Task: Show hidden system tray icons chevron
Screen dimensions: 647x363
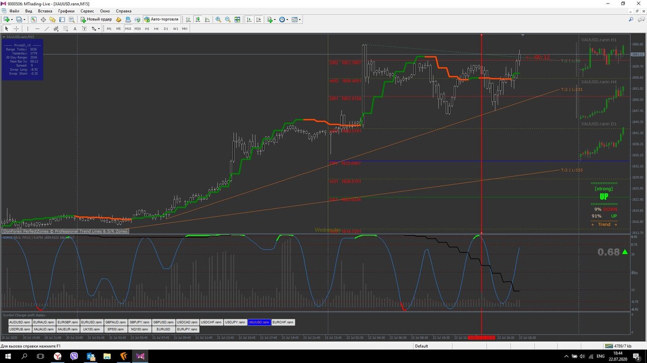Action: 567,356
